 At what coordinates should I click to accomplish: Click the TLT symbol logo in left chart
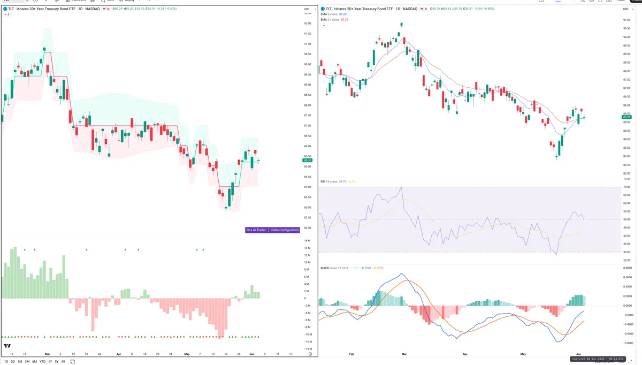click(x=5, y=9)
